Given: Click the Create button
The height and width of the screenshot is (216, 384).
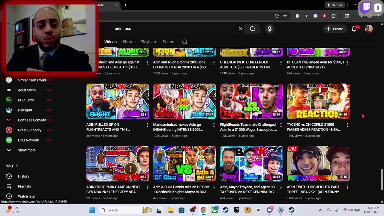Looking at the screenshot, I should [x=334, y=29].
